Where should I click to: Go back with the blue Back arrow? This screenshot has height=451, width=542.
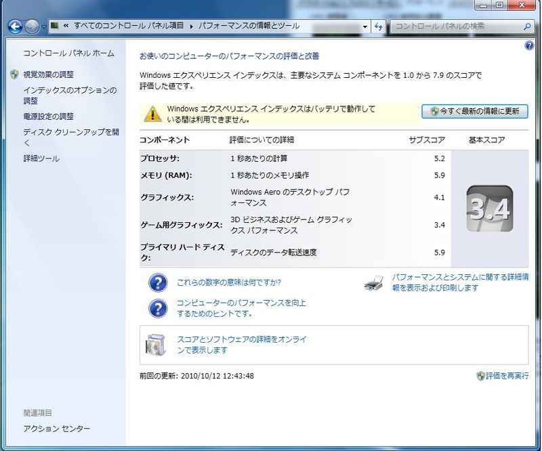pos(15,26)
